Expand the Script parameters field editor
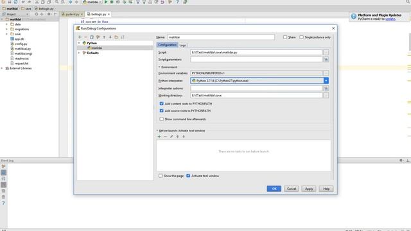This screenshot has height=231, width=411. pyautogui.click(x=326, y=60)
